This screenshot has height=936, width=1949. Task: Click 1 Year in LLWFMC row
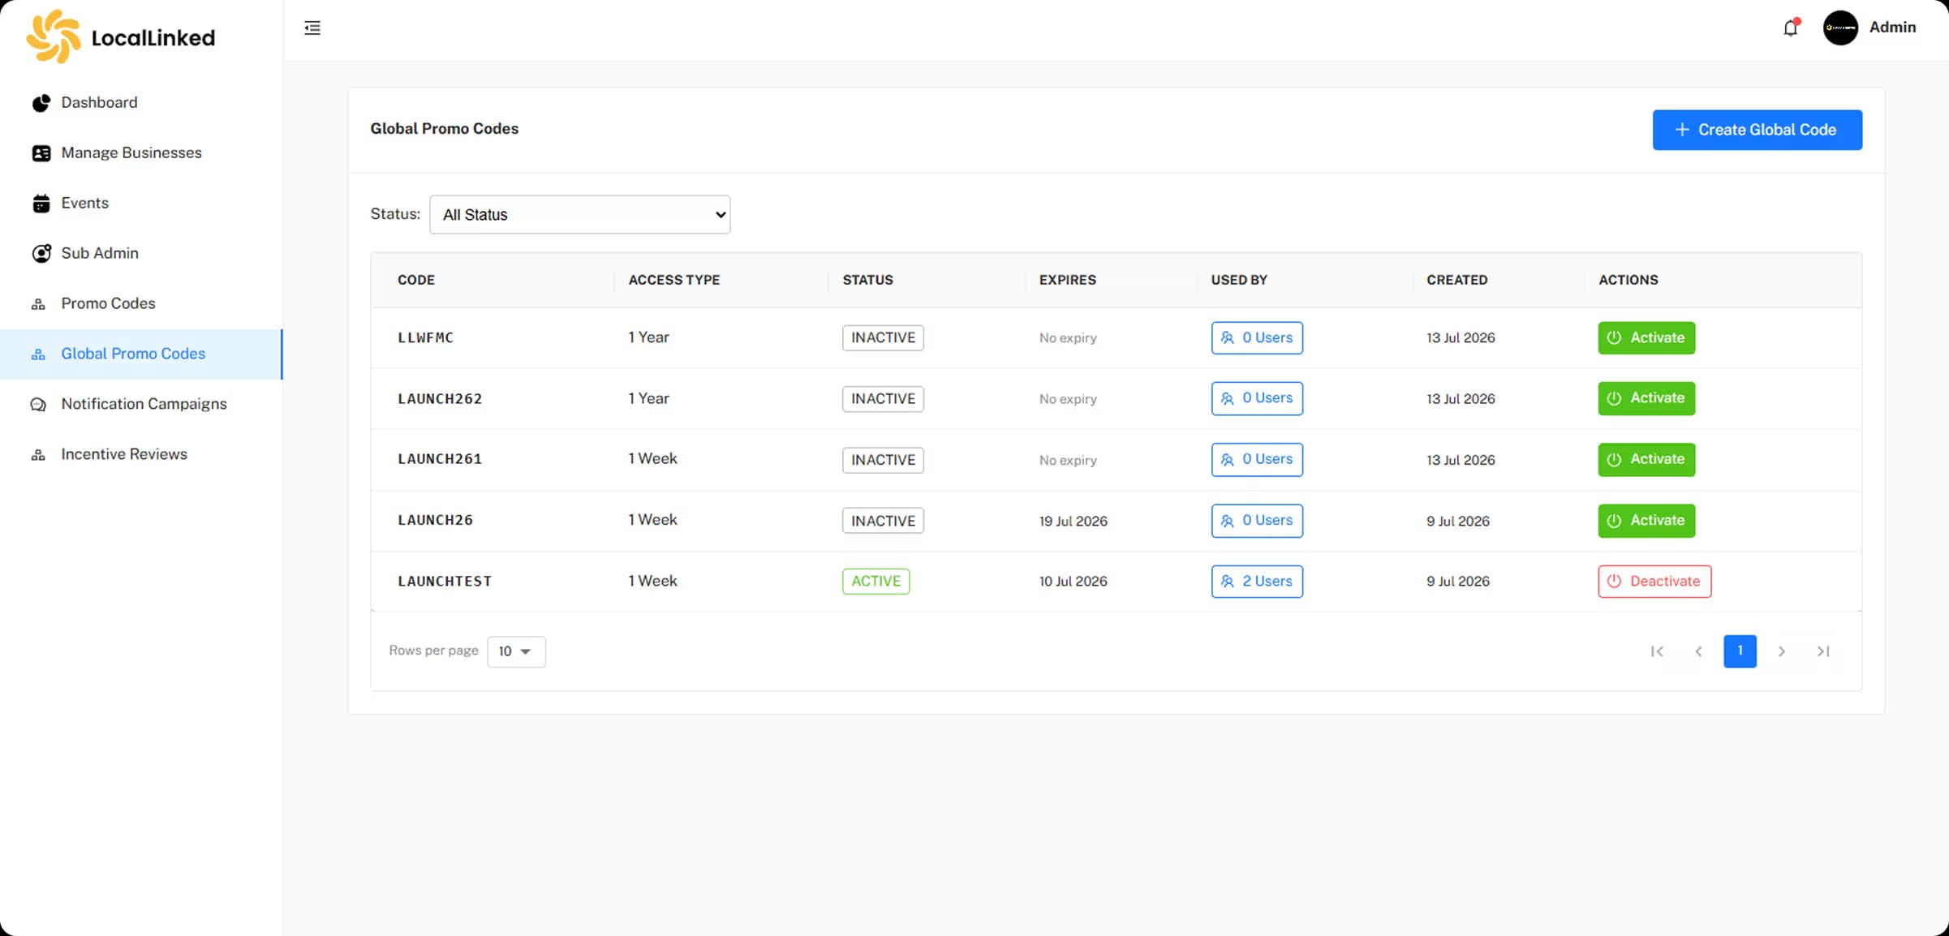click(x=648, y=337)
